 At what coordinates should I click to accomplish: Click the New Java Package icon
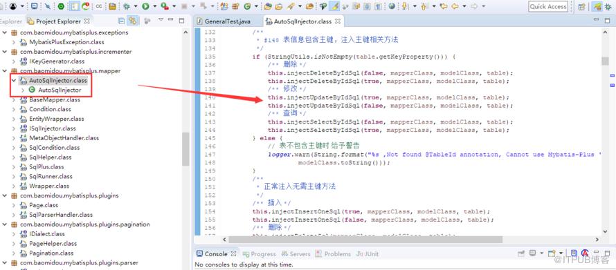(236, 6)
